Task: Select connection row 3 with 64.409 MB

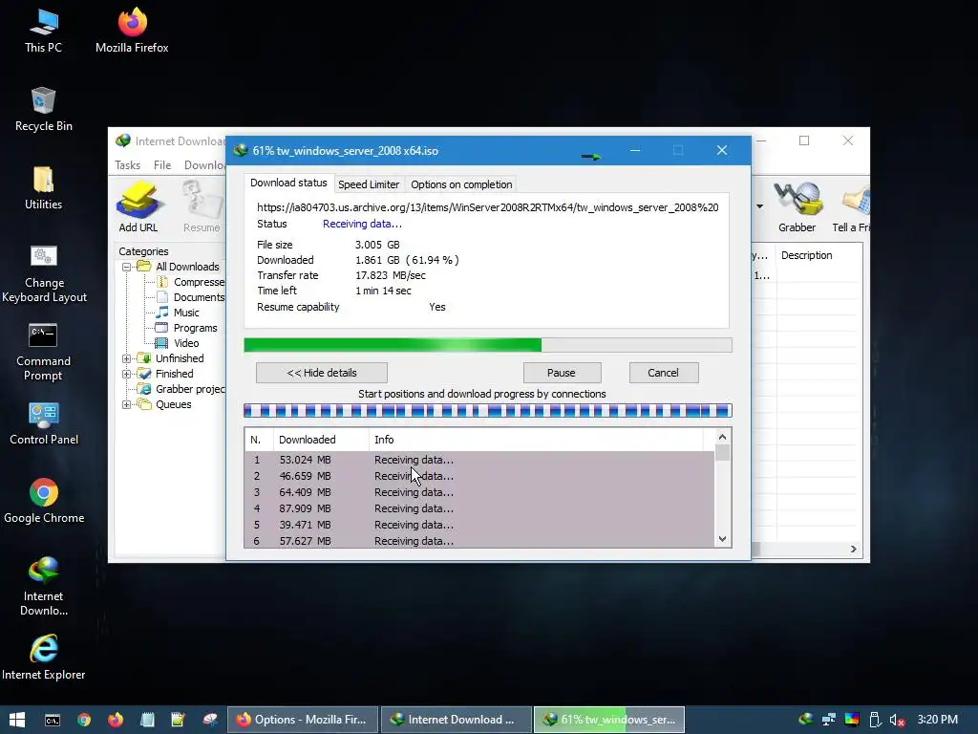Action: [479, 492]
